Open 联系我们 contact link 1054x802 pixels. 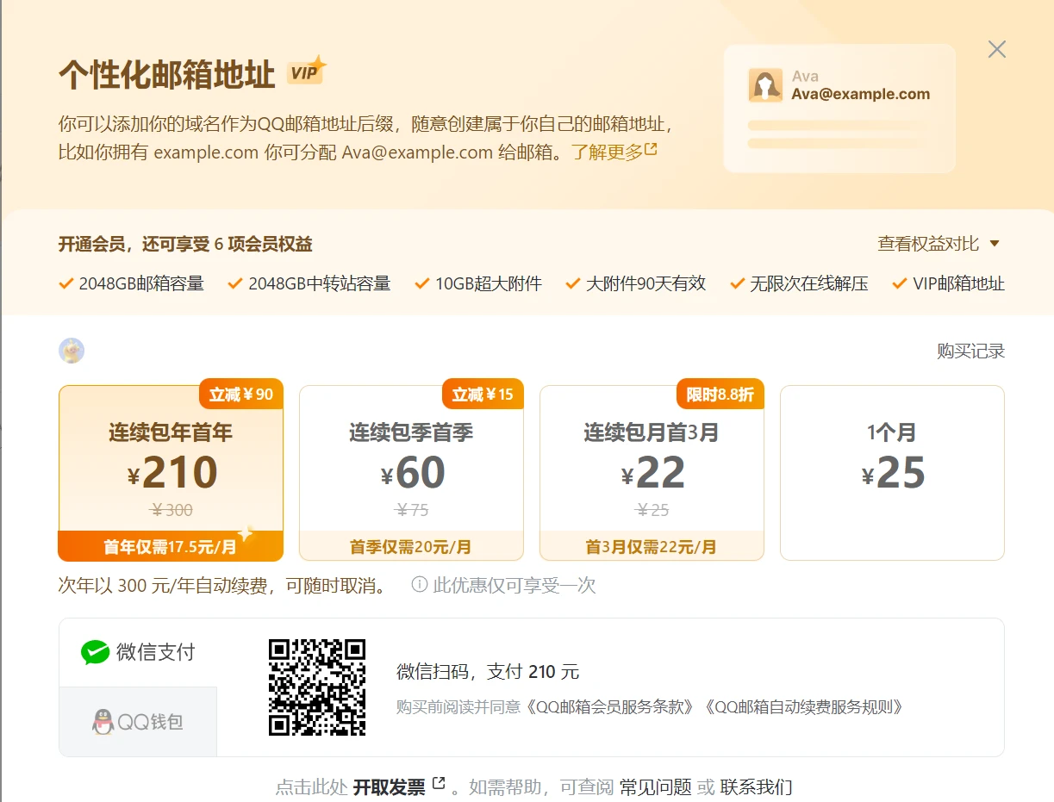pos(756,786)
